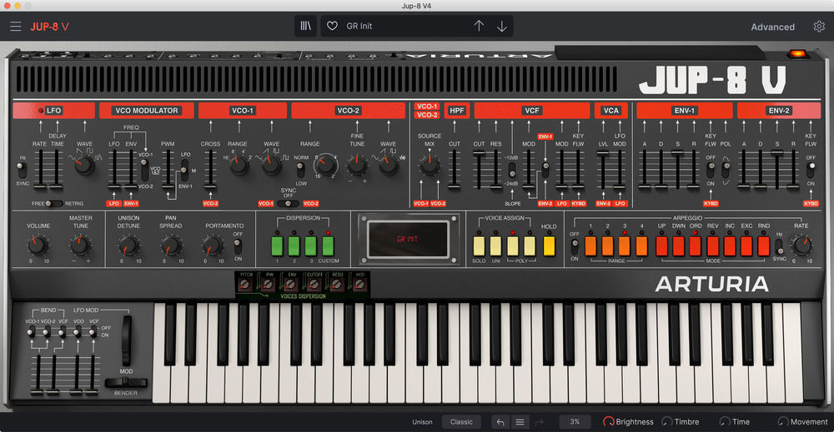Load next preset with down arrow

pyautogui.click(x=502, y=26)
